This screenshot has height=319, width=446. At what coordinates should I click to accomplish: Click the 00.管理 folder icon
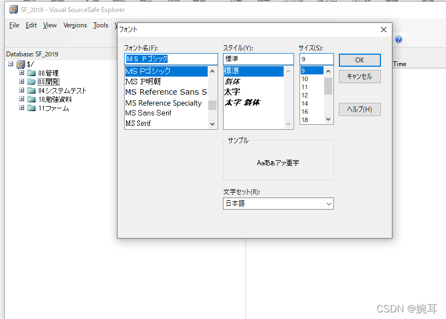click(x=32, y=72)
